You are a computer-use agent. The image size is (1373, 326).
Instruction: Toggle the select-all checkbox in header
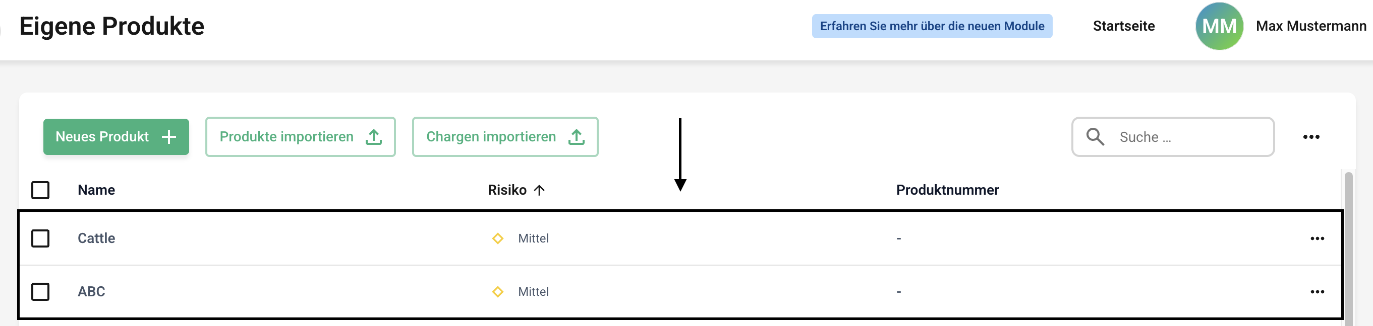[40, 190]
